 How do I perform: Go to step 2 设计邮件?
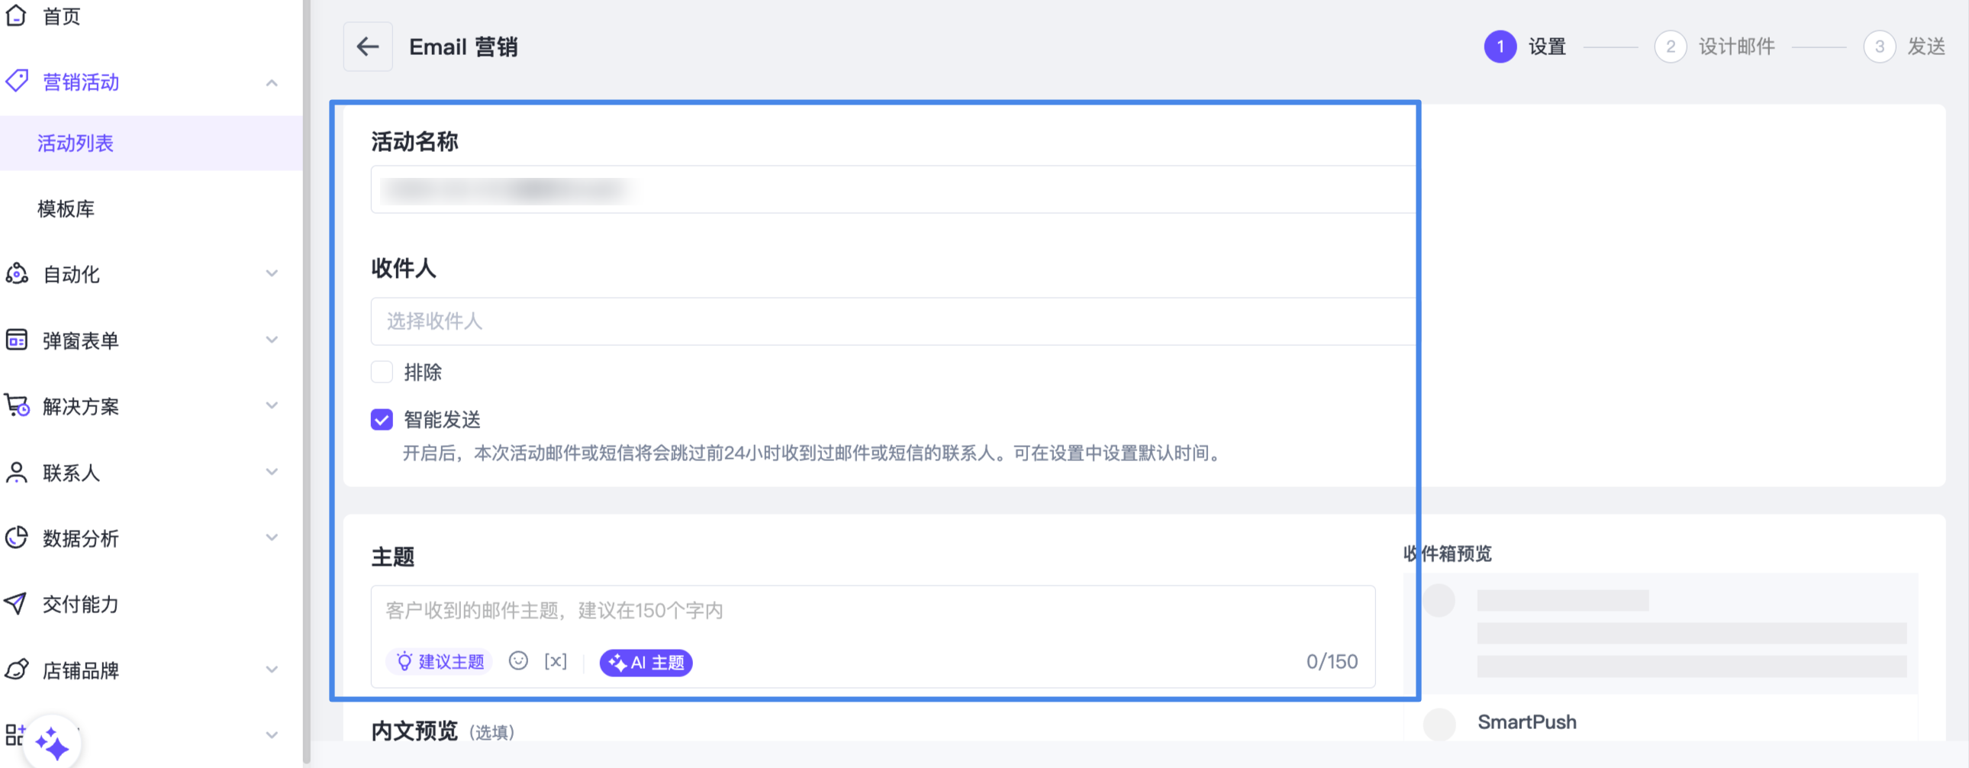click(x=1714, y=47)
